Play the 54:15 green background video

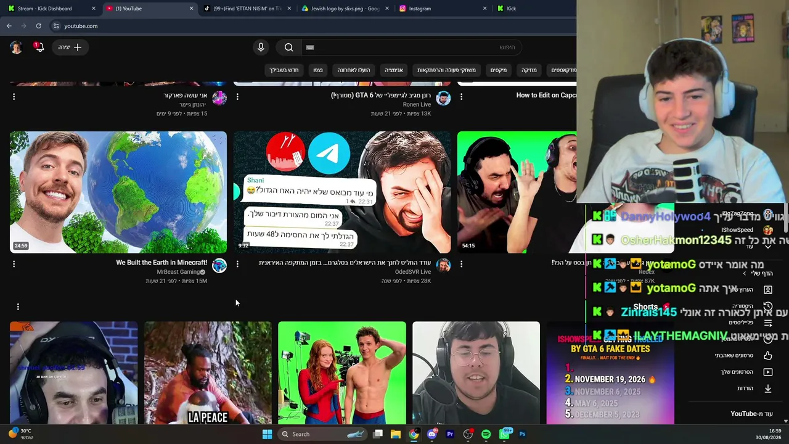click(518, 192)
